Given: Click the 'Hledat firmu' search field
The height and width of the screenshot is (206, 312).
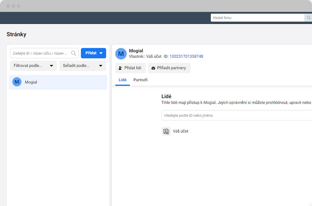Looking at the screenshot, I should point(257,18).
